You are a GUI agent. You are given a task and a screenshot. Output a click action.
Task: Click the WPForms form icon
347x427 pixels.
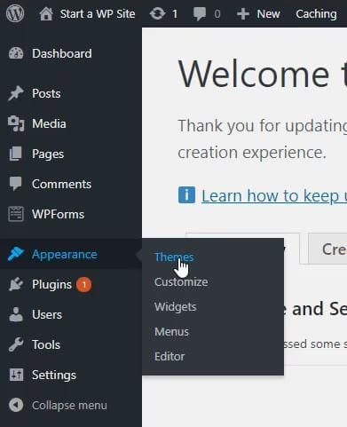pyautogui.click(x=16, y=214)
